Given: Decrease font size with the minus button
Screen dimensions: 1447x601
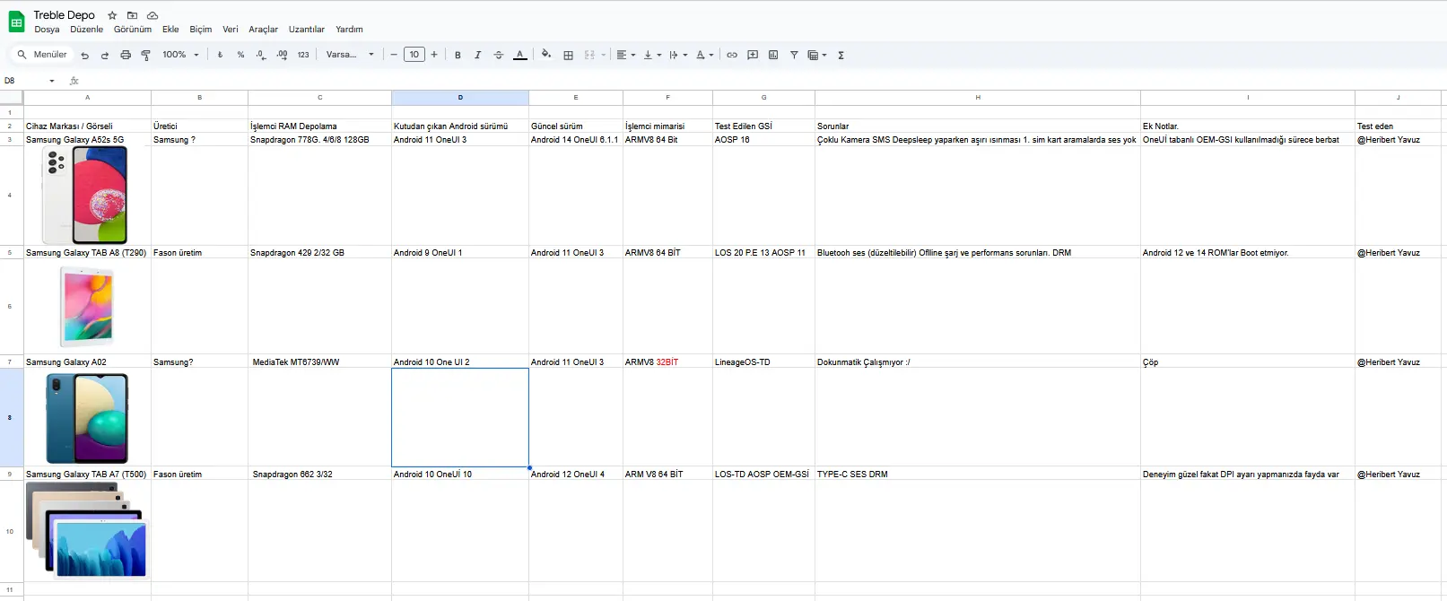Looking at the screenshot, I should tap(394, 55).
